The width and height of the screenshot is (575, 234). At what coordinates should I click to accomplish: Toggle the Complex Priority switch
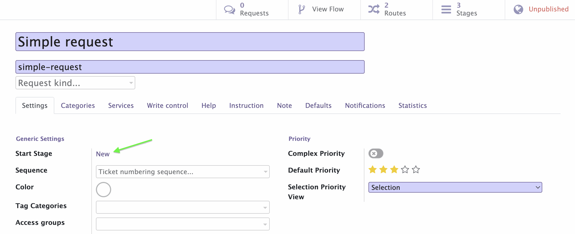(x=376, y=154)
